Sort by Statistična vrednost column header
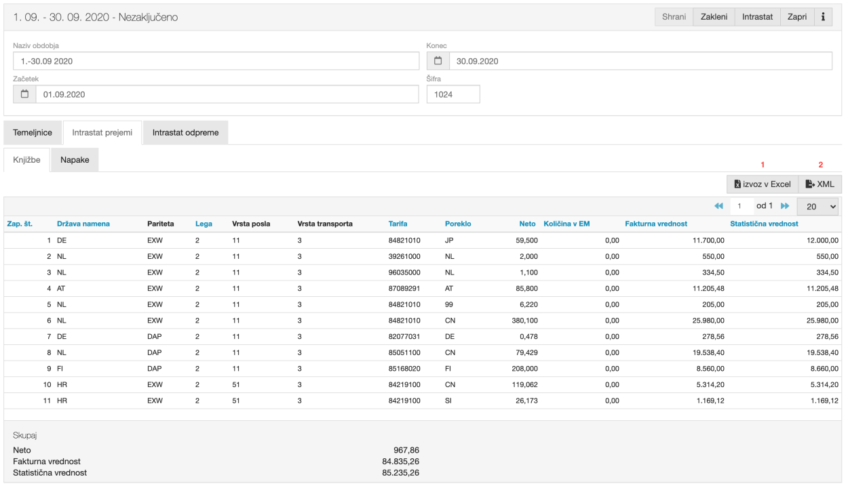Image resolution: width=848 pixels, height=488 pixels. coord(763,224)
